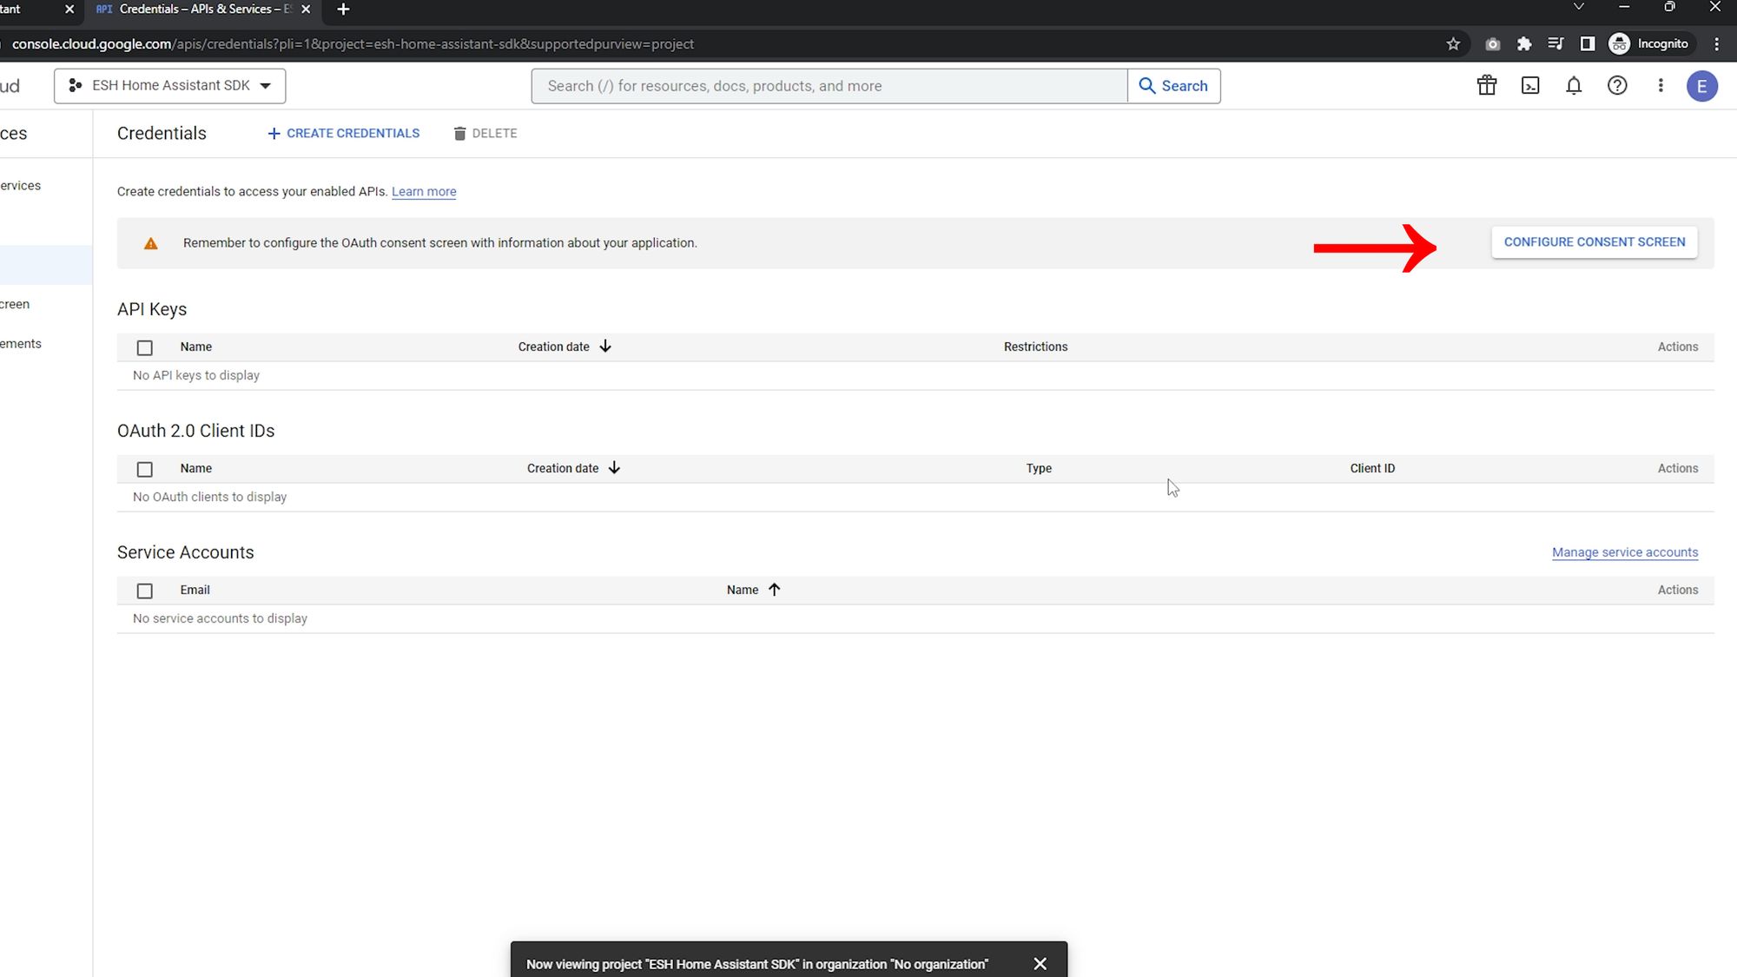Click the Configure Consent Screen button
Viewport: 1737px width, 977px height.
[1595, 241]
